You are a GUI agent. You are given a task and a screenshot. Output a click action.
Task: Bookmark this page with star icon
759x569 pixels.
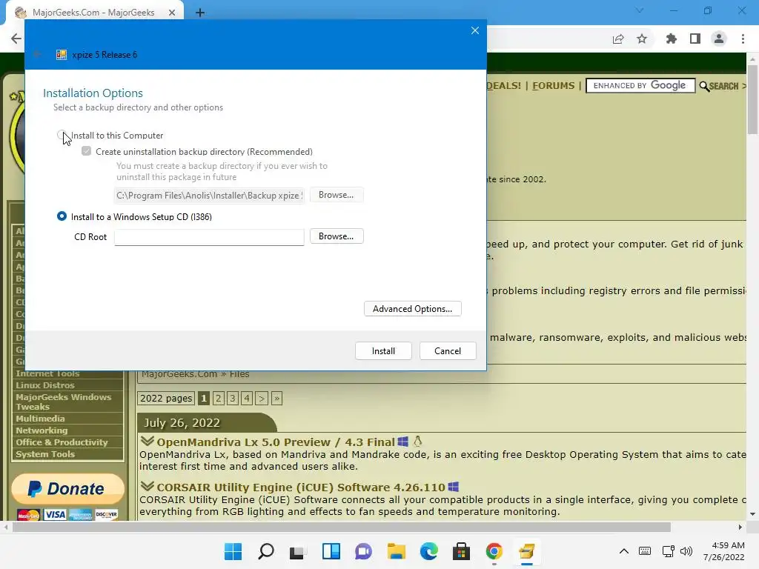click(642, 39)
